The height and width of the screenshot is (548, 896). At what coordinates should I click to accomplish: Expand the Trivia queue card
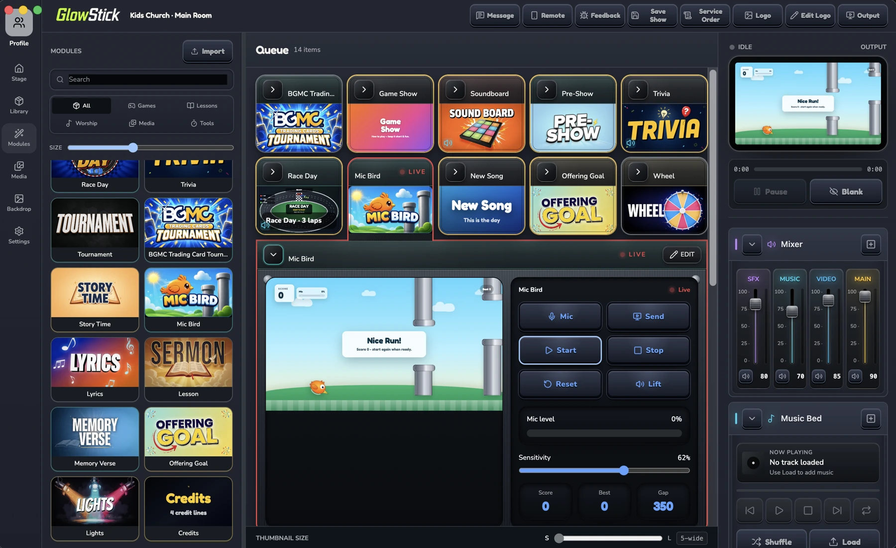click(638, 90)
